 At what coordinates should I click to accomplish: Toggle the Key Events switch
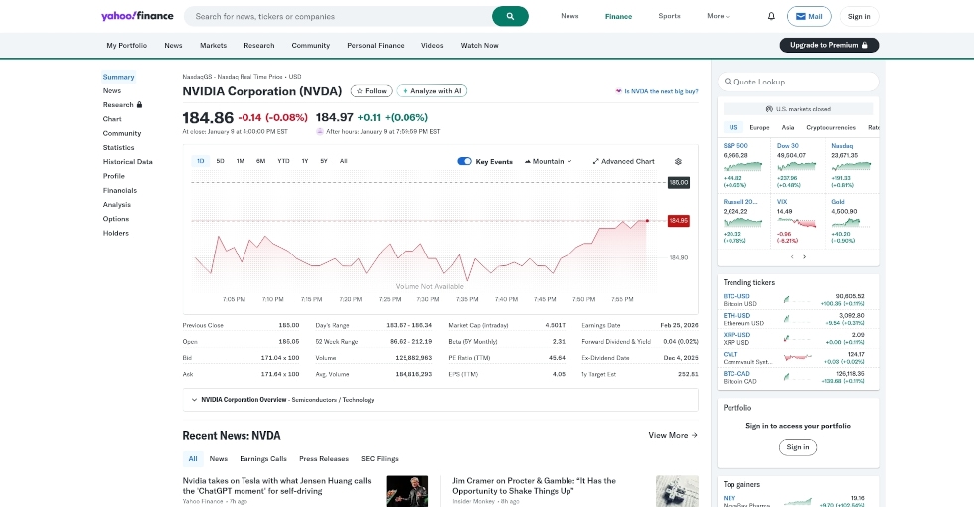click(x=464, y=161)
